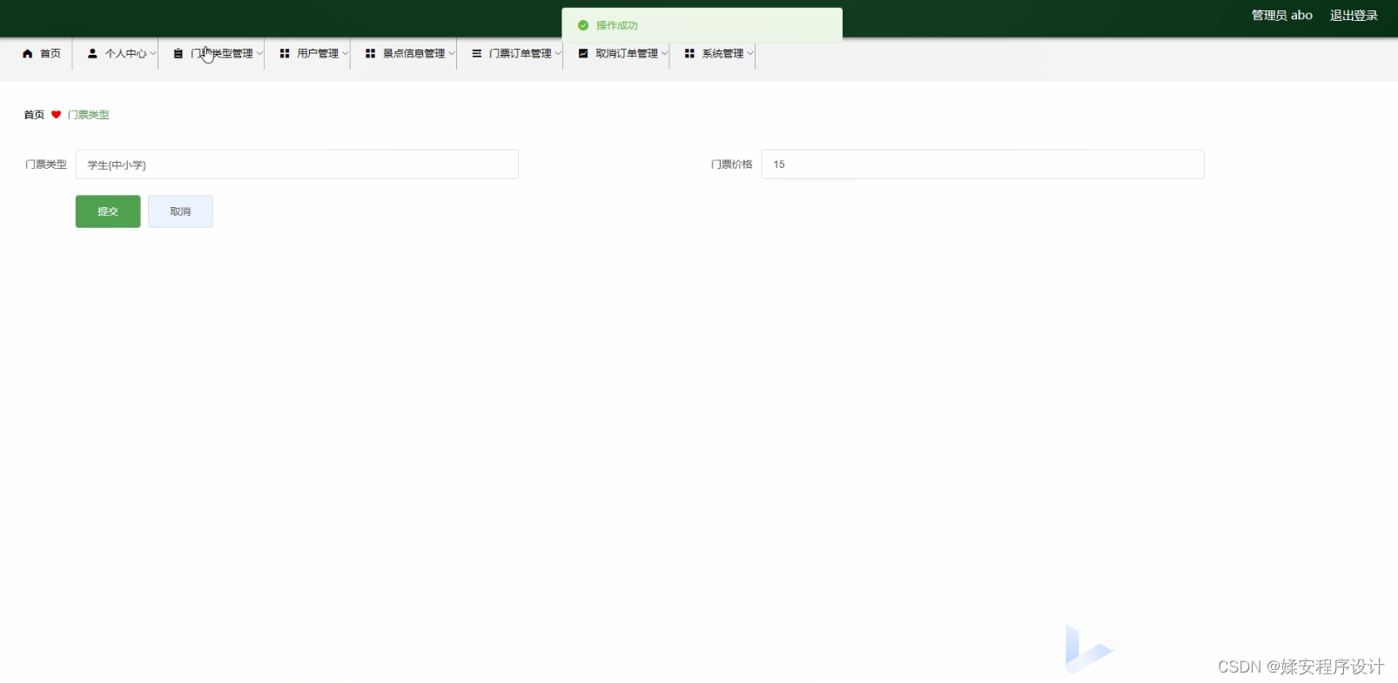Focus the 门票价格 input field
This screenshot has height=683, width=1398.
[x=983, y=164]
